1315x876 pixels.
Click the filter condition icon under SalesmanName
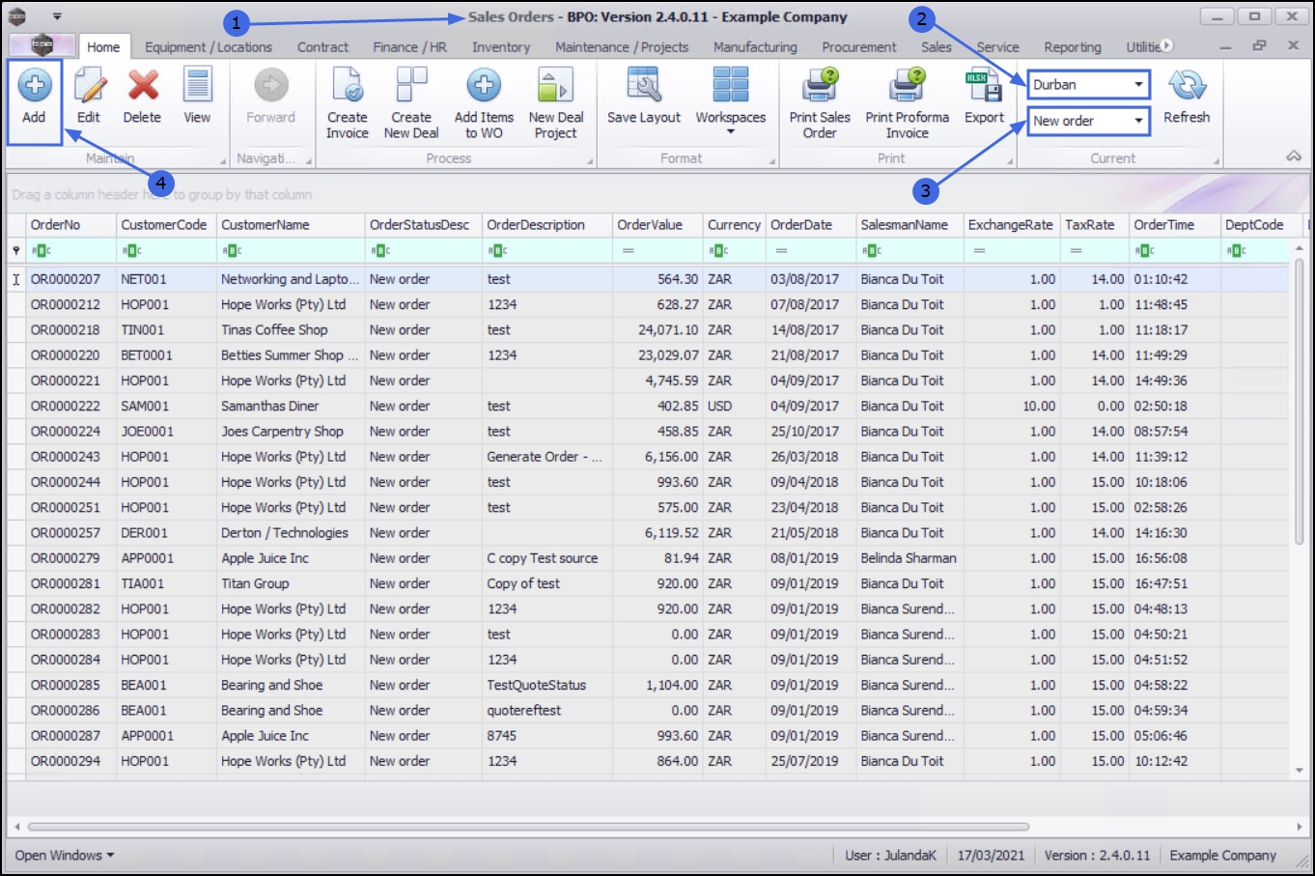click(x=872, y=251)
